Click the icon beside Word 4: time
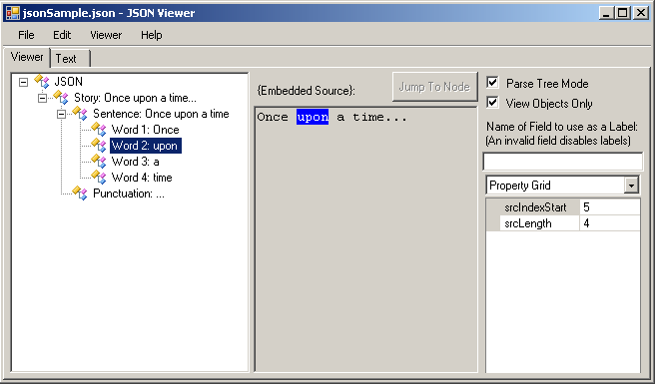 pyautogui.click(x=99, y=177)
